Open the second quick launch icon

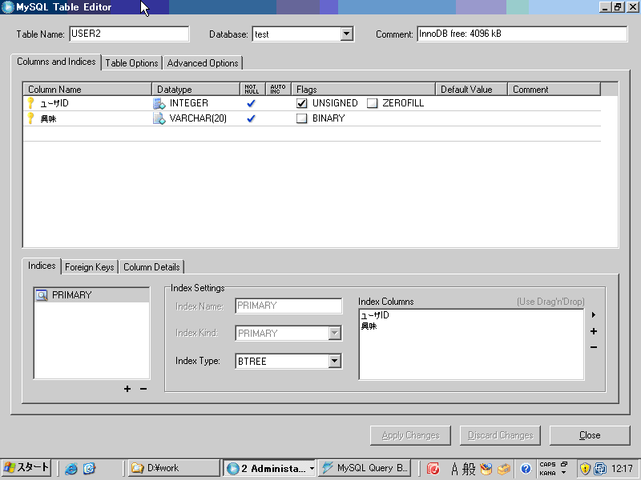[89, 468]
